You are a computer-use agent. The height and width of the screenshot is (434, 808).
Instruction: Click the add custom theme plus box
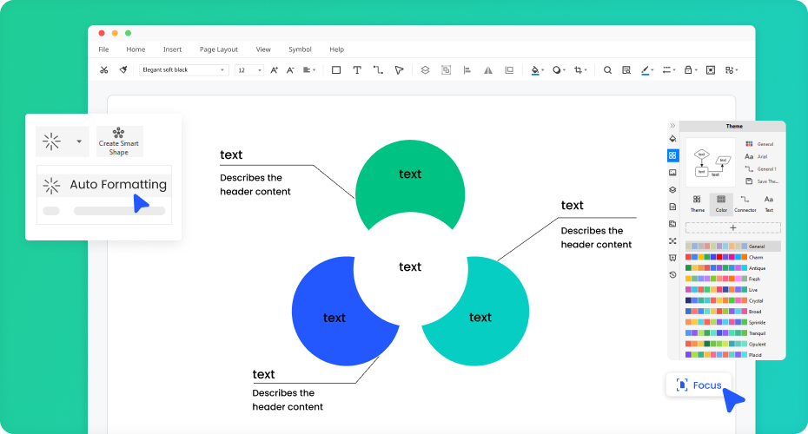[732, 227]
